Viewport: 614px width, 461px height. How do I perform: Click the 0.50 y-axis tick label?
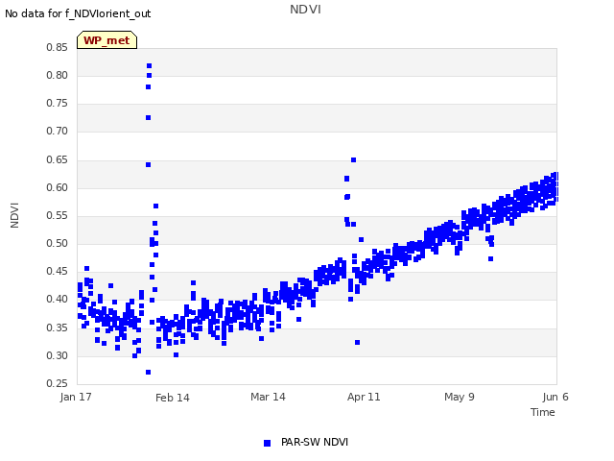coord(57,243)
